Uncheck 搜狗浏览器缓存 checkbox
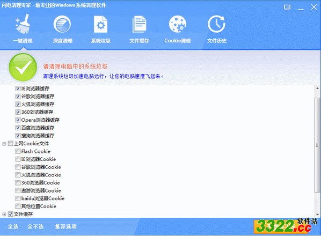Image resolution: width=321 pixels, height=236 pixels. click(x=18, y=136)
